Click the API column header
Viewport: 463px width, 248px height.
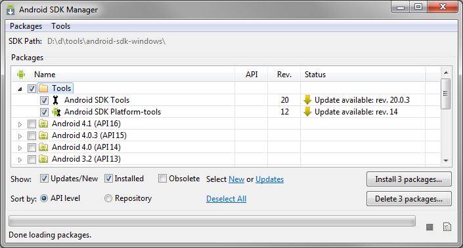point(252,75)
